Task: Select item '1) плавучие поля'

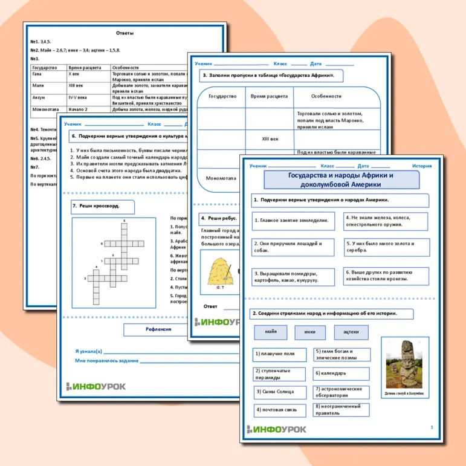Action: 279,354
